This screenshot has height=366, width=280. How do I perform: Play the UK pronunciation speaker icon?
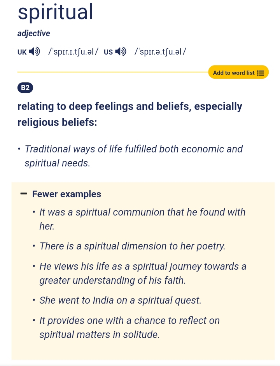click(x=35, y=51)
